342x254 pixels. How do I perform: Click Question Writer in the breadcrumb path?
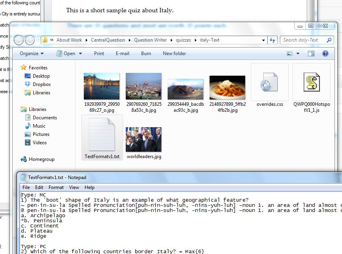click(x=150, y=40)
